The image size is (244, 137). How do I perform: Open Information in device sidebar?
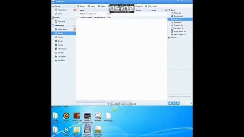pyautogui.click(x=62, y=49)
